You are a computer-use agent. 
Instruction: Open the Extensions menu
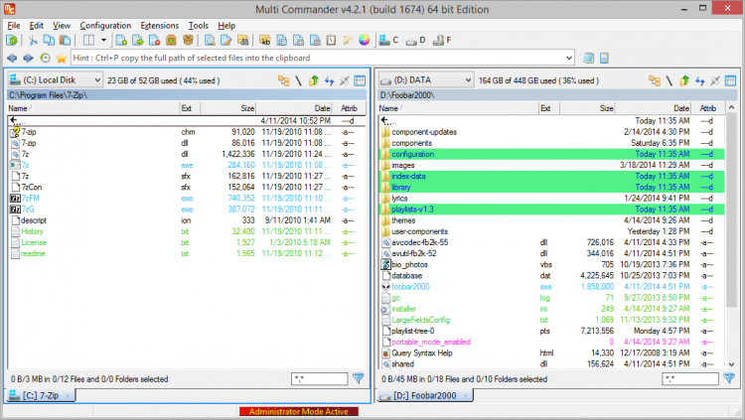pyautogui.click(x=160, y=26)
